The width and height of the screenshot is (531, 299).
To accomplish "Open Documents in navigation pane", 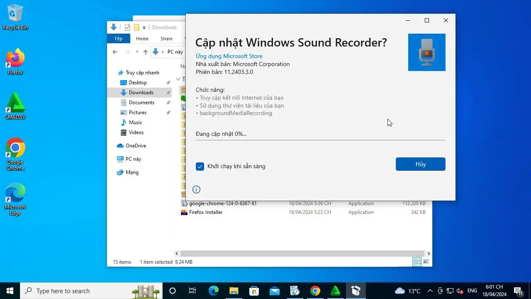I will pos(141,103).
